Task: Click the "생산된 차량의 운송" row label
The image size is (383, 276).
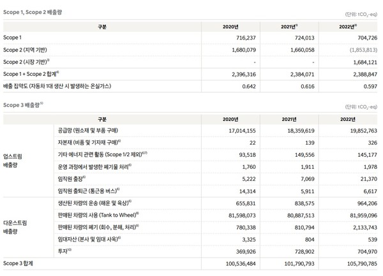Action: [94, 203]
